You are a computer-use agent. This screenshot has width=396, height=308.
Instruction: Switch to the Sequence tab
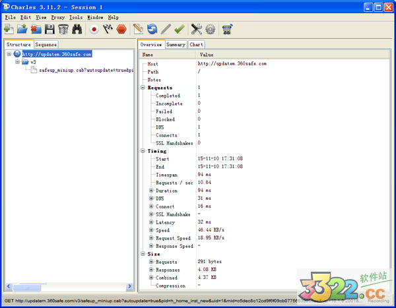click(46, 45)
